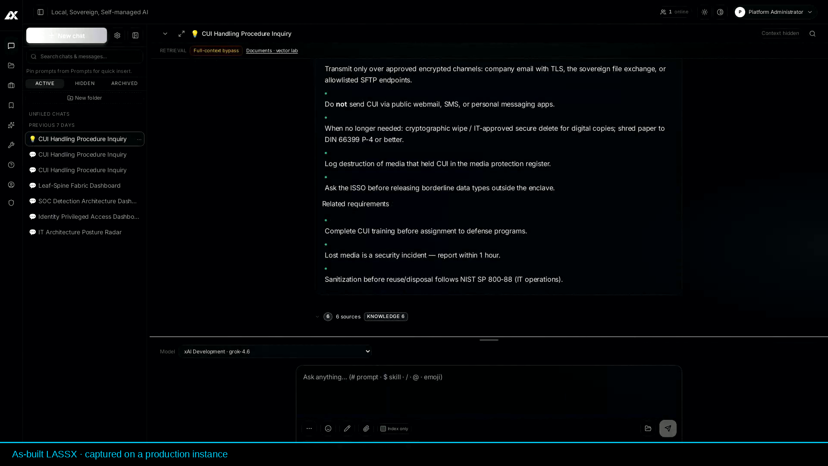Switch to the HIDDEN chats tab
This screenshot has height=466, width=828.
point(85,83)
